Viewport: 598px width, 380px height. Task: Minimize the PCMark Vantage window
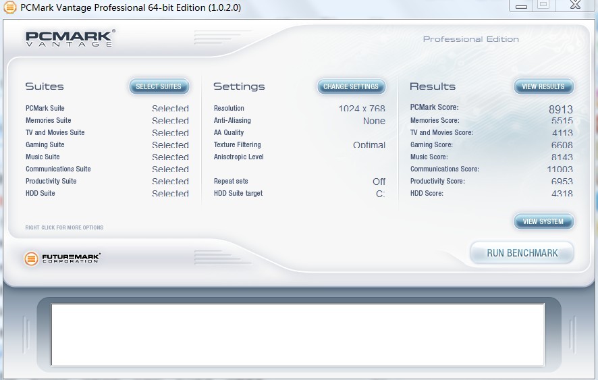point(521,5)
